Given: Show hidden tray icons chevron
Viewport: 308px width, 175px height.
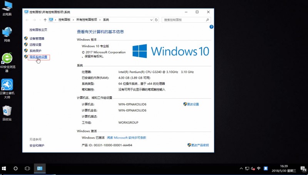Looking at the screenshot, I should coord(241,168).
